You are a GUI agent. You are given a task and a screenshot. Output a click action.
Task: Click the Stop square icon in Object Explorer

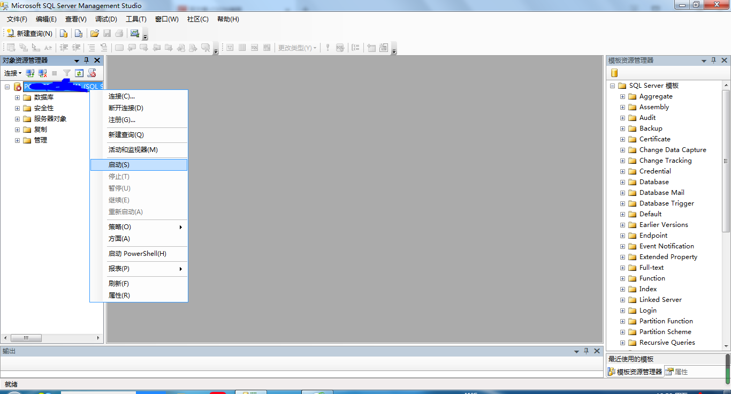55,73
